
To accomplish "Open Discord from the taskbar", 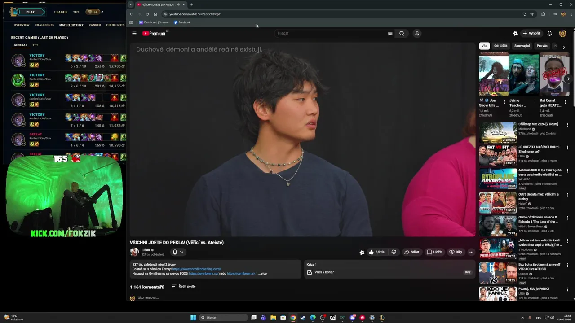I will (x=352, y=318).
